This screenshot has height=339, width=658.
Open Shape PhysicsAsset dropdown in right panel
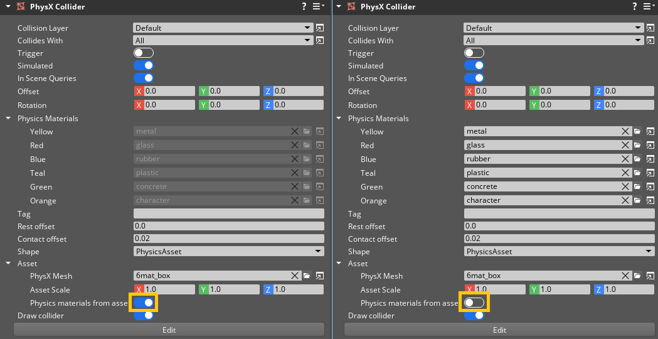pyautogui.click(x=560, y=251)
